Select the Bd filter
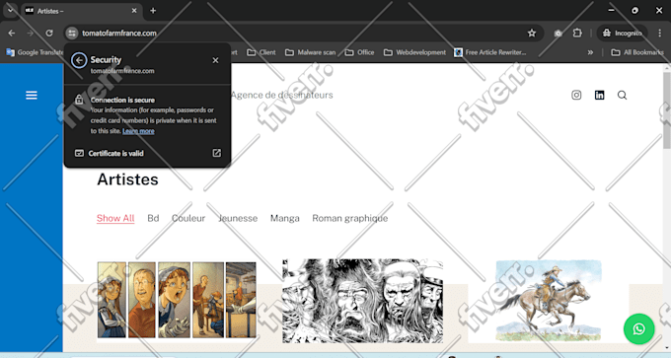This screenshot has width=671, height=358. (153, 218)
